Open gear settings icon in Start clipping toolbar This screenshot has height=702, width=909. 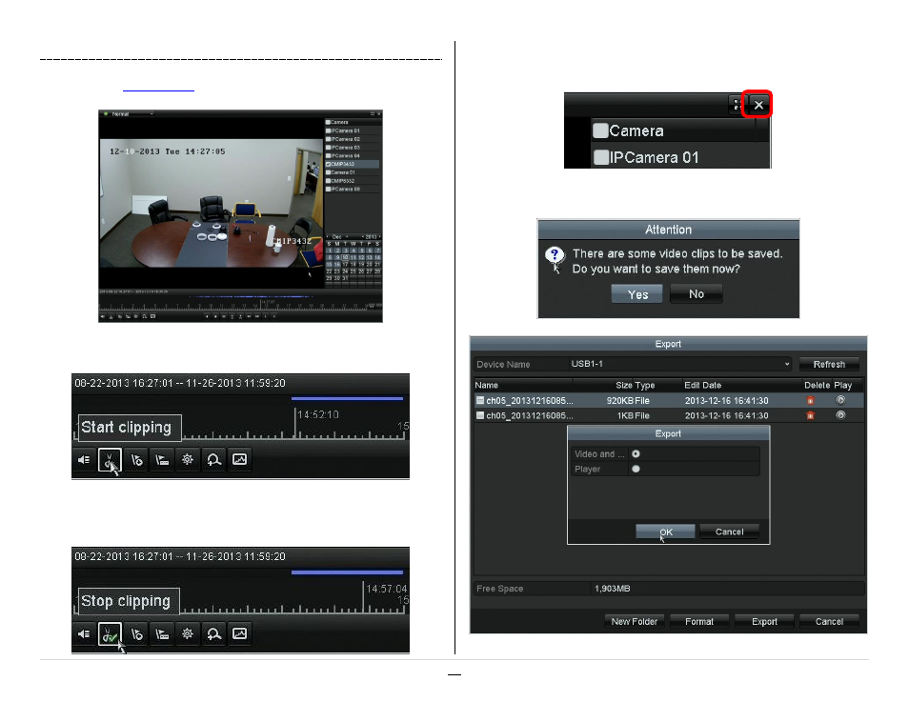click(x=188, y=460)
